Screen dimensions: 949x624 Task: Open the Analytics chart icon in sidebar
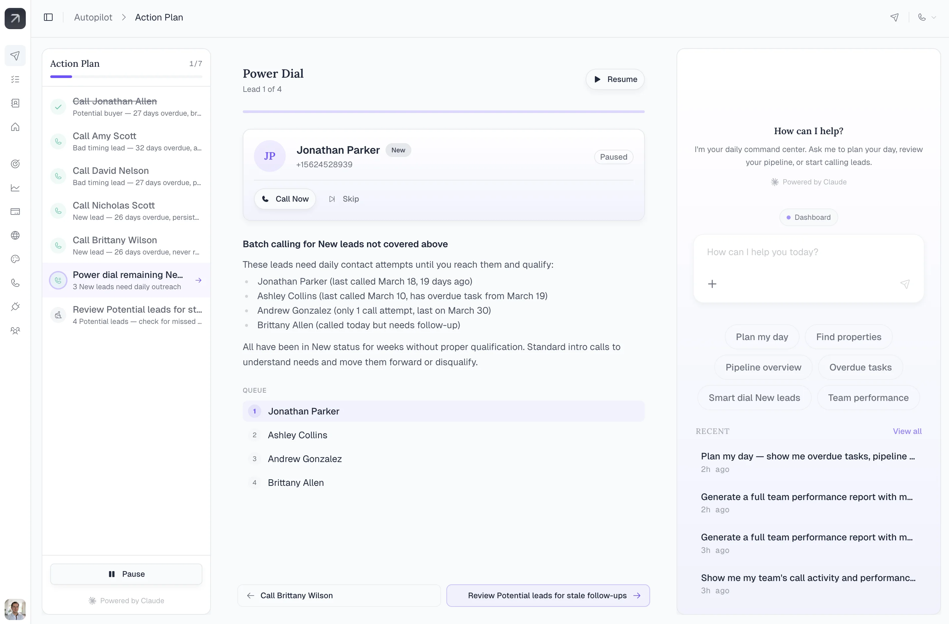pyautogui.click(x=15, y=187)
